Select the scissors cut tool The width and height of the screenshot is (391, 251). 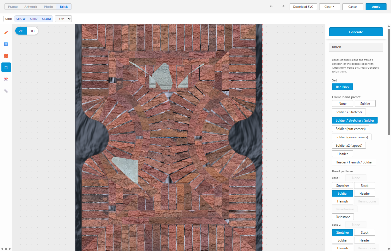[6, 79]
